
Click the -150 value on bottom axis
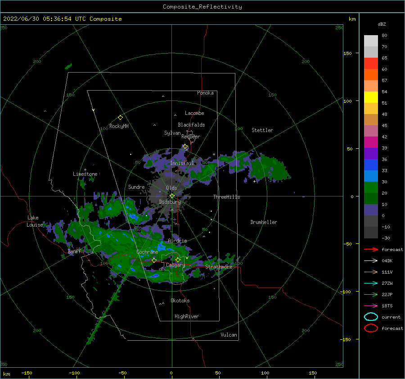[27, 373]
